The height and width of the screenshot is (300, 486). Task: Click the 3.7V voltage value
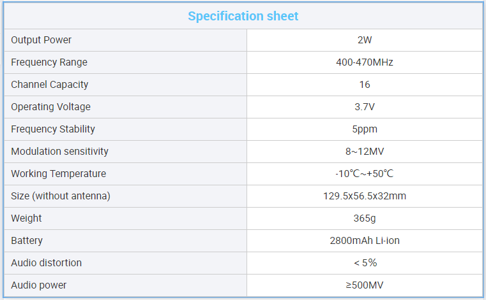pyautogui.click(x=365, y=107)
